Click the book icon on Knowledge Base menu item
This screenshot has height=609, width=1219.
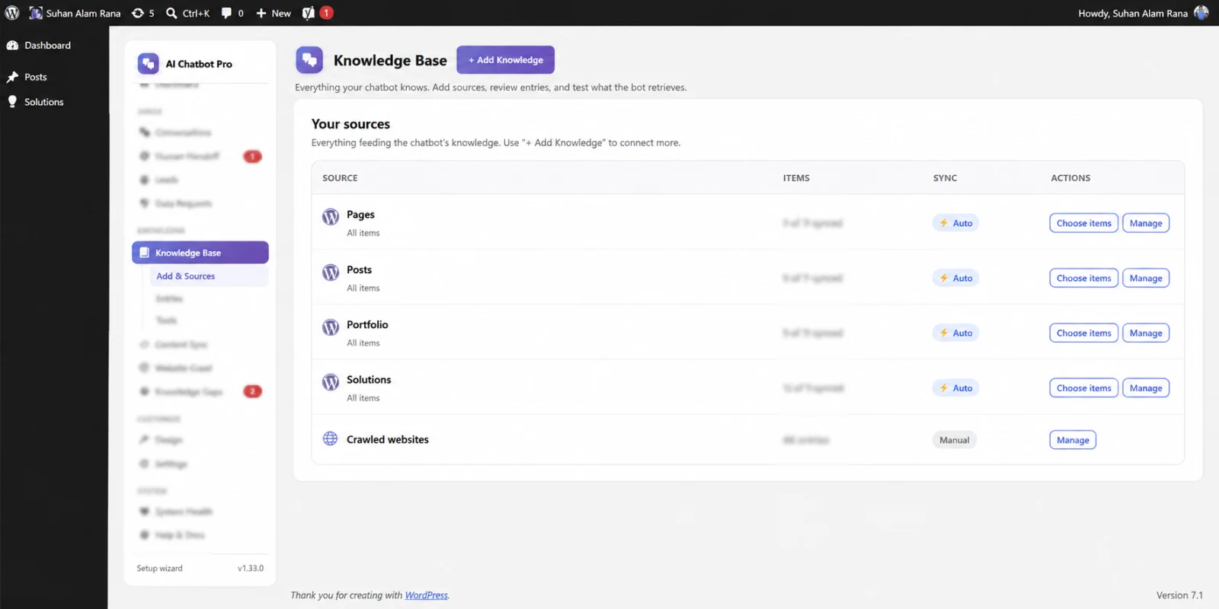coord(144,253)
